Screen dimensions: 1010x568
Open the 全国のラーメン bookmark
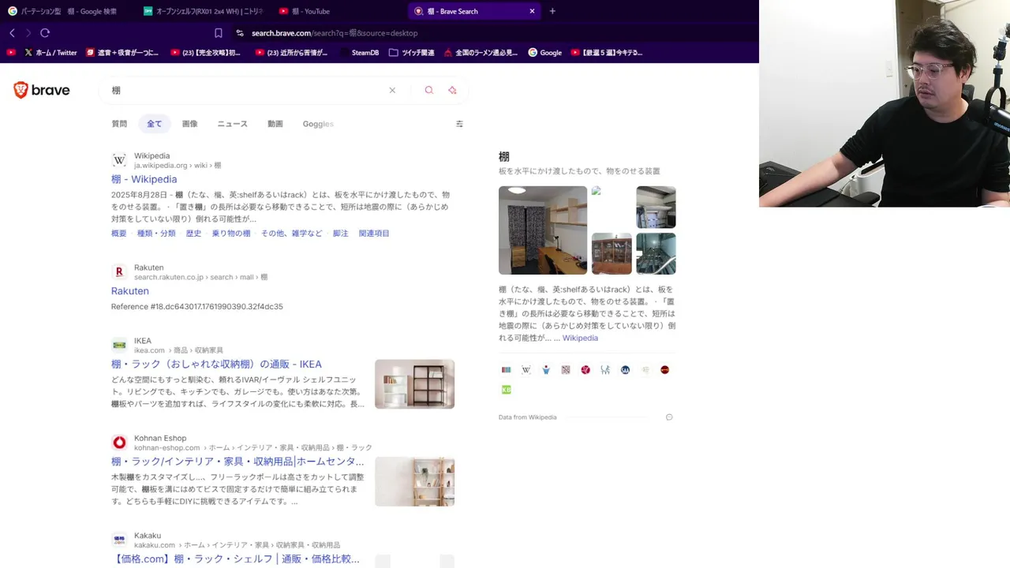pos(481,53)
